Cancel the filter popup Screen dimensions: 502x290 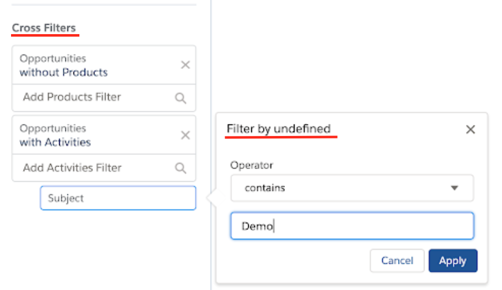click(397, 260)
